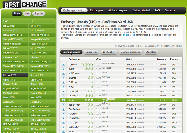Open the Exchangers menu link

point(97,10)
